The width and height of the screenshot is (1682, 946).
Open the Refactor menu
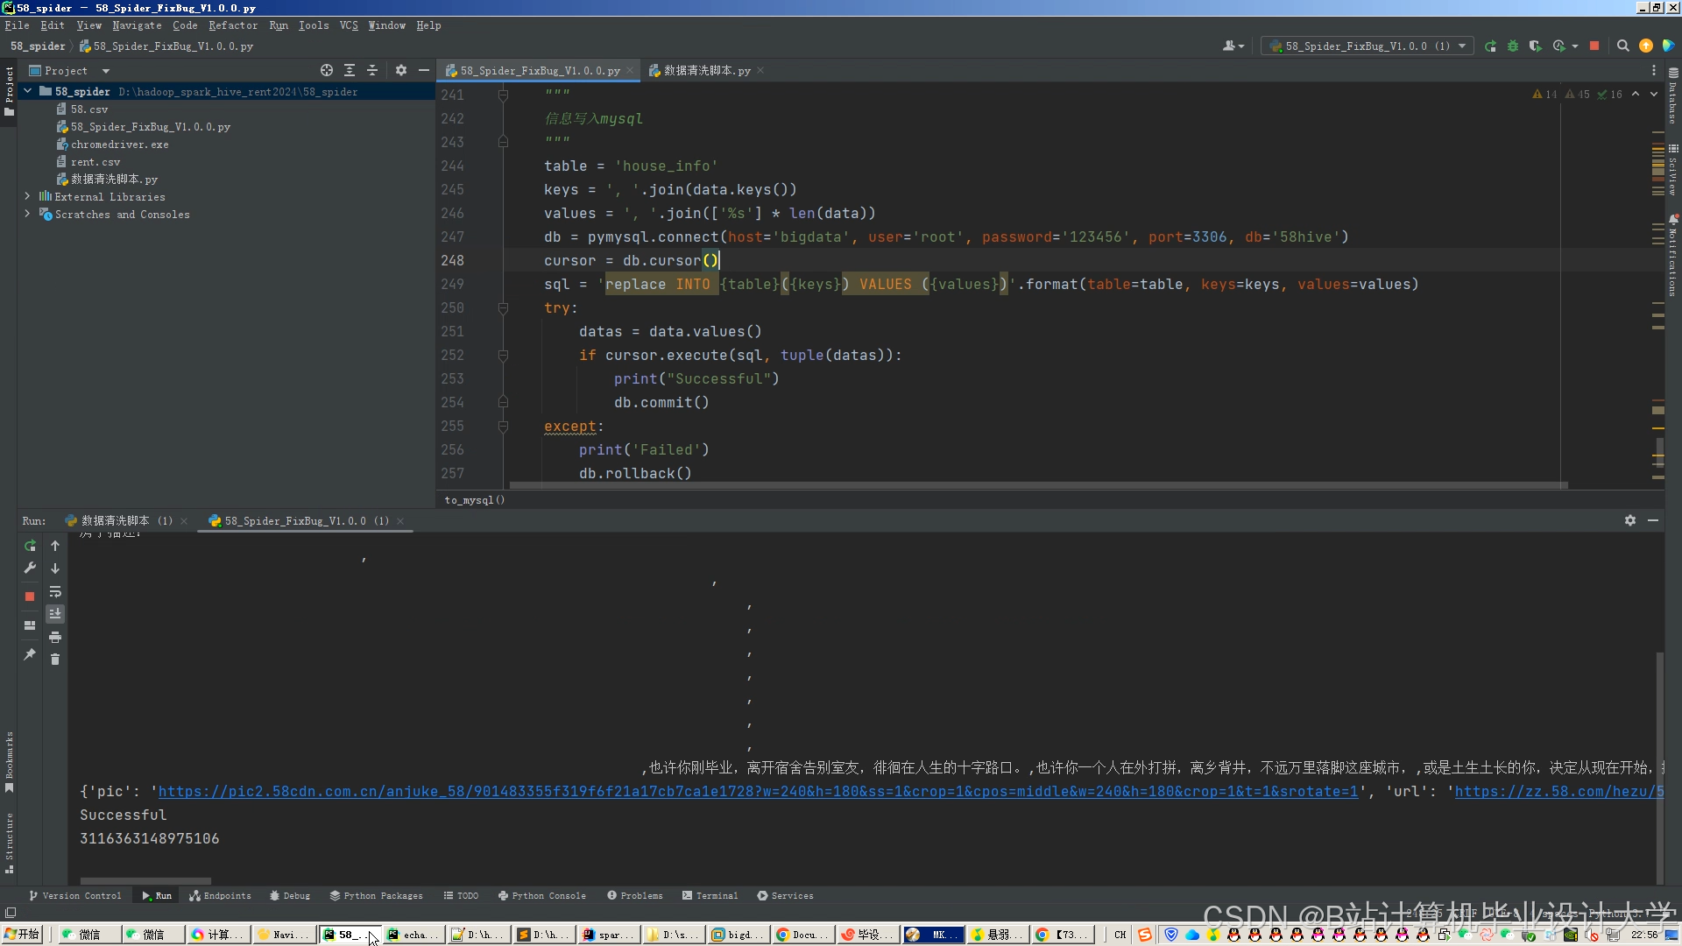pos(233,25)
